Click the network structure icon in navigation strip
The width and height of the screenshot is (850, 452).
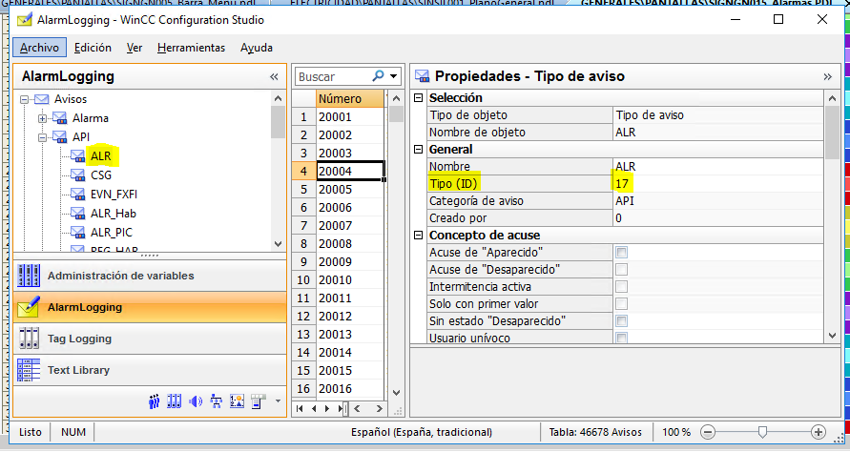216,401
